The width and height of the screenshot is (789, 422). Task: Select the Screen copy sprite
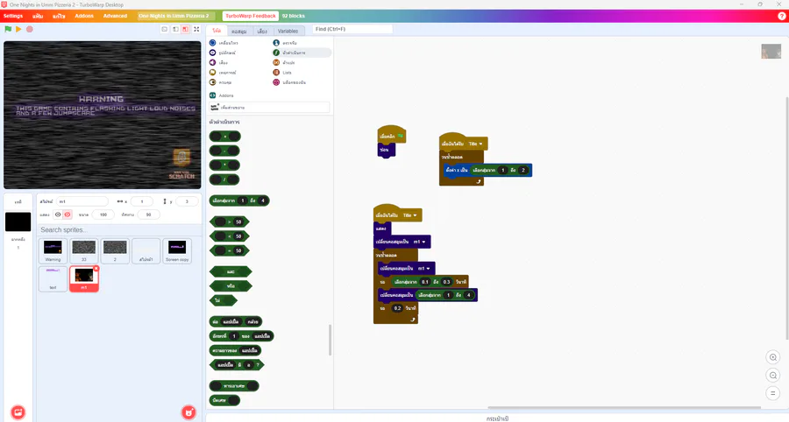[x=177, y=250]
